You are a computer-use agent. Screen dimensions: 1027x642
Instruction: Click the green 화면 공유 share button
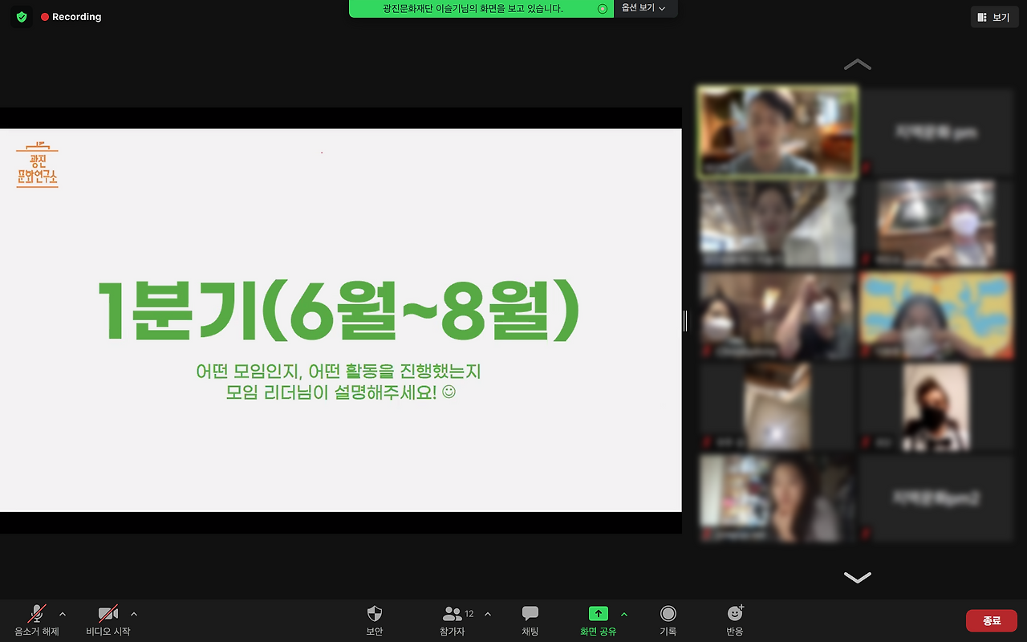tap(599, 620)
